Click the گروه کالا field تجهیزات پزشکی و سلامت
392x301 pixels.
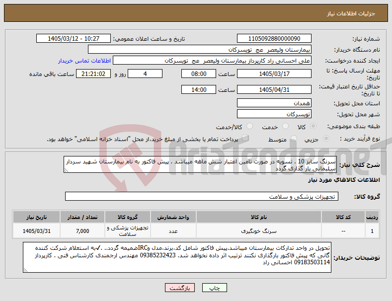pyautogui.click(x=202, y=197)
